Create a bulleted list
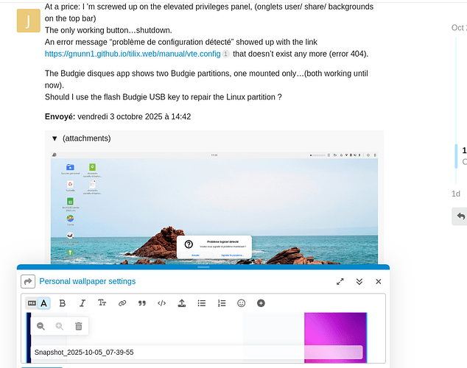467x368 pixels. 202,303
